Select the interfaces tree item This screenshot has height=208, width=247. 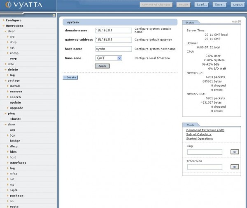pyautogui.click(x=18, y=163)
